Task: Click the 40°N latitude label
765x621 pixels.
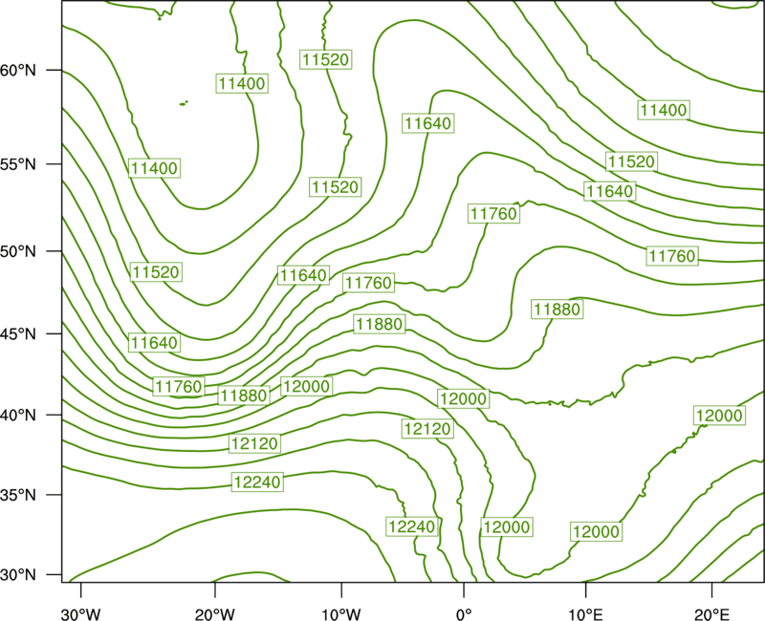Action: tap(18, 416)
